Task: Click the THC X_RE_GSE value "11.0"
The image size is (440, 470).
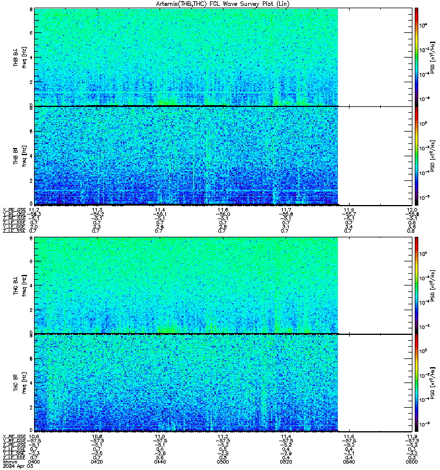Action: (160, 437)
